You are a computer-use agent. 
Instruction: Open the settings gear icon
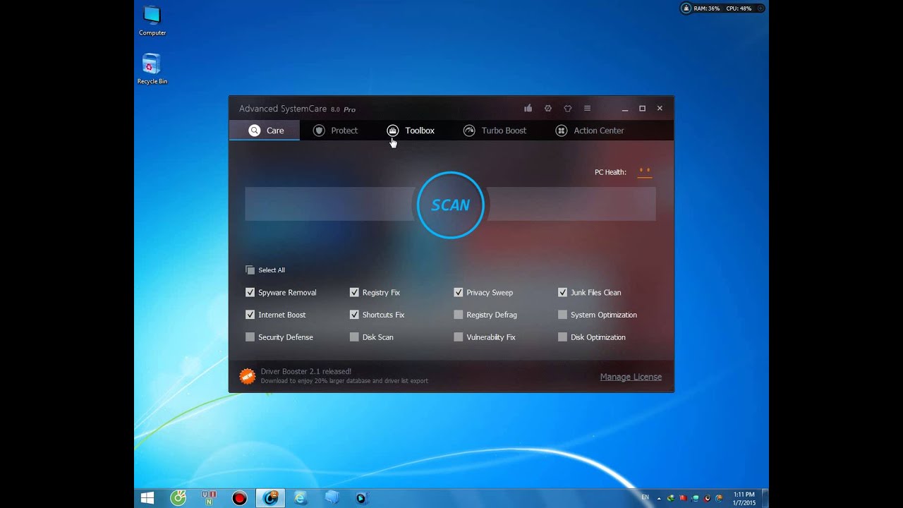click(548, 109)
